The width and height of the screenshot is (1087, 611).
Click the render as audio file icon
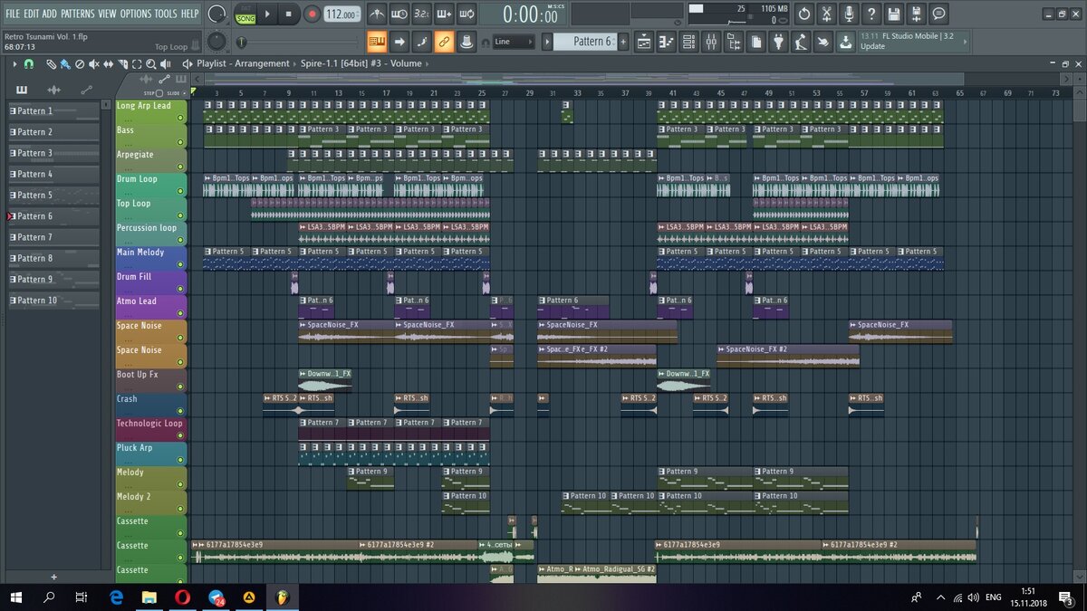[917, 14]
